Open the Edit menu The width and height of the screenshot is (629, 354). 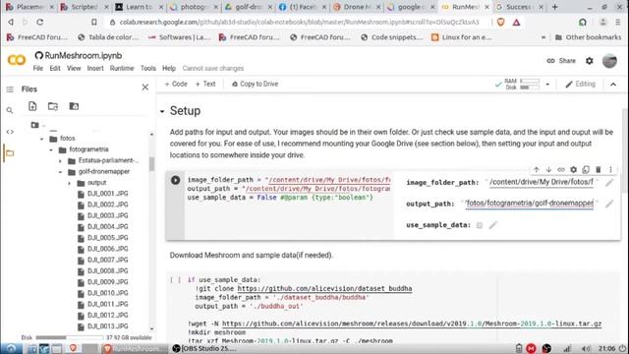[x=55, y=68]
